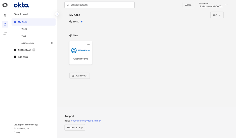Open the Admin button

188,5
